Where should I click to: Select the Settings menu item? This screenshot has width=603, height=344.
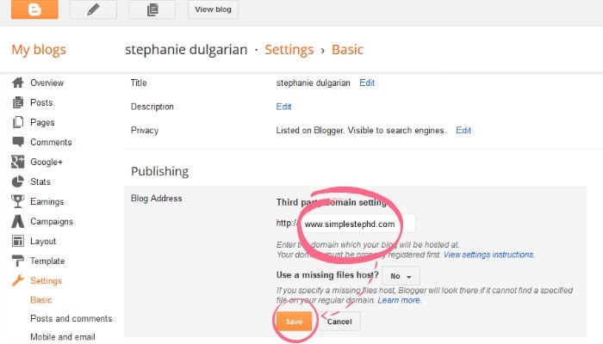click(46, 281)
